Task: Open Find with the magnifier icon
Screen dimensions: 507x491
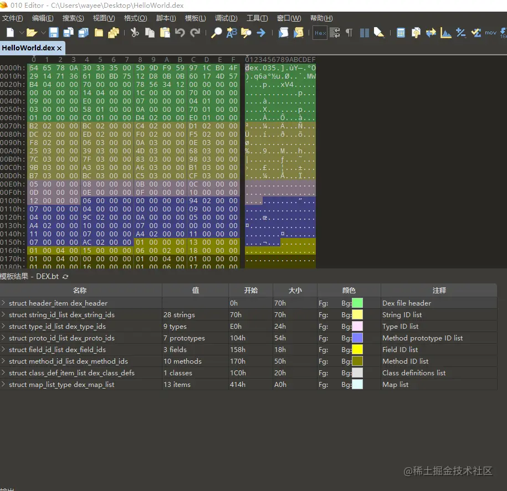Action: pyautogui.click(x=216, y=33)
